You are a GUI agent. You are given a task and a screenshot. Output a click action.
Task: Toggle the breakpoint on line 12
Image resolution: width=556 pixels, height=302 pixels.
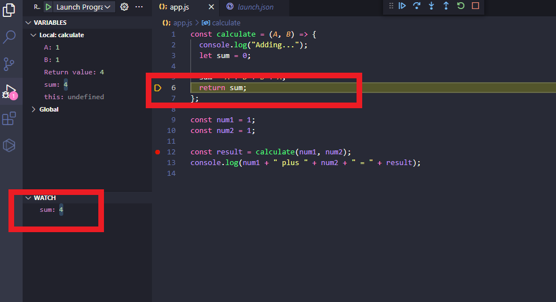point(158,152)
